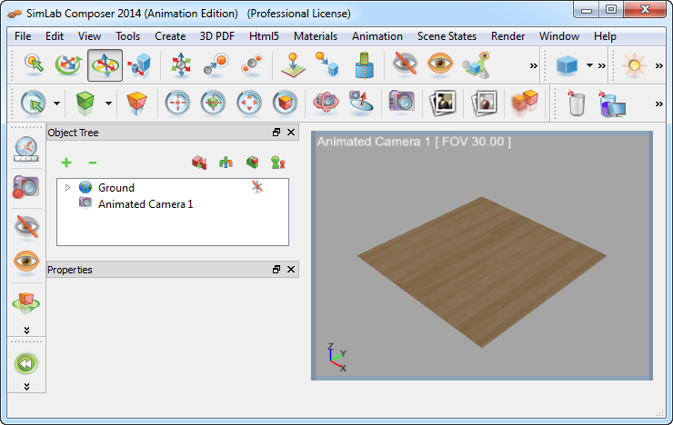
Task: Activate the rotate view tool with green arrow
Action: [x=69, y=64]
